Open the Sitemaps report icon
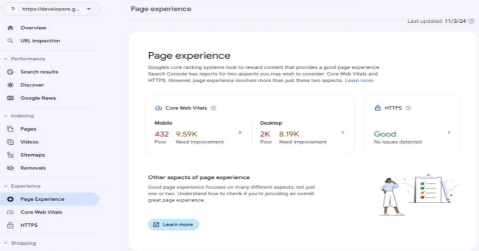Viewport: 479px width, 251px height. 10,155
